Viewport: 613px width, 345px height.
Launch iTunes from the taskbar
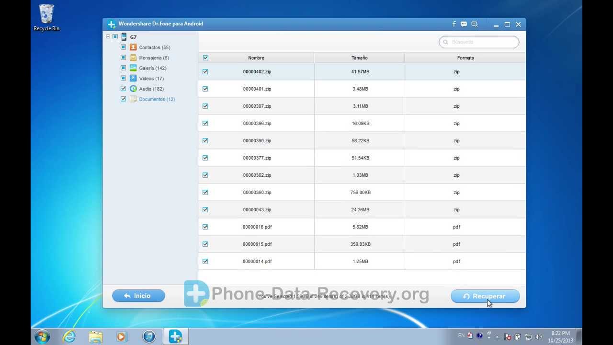(149, 336)
